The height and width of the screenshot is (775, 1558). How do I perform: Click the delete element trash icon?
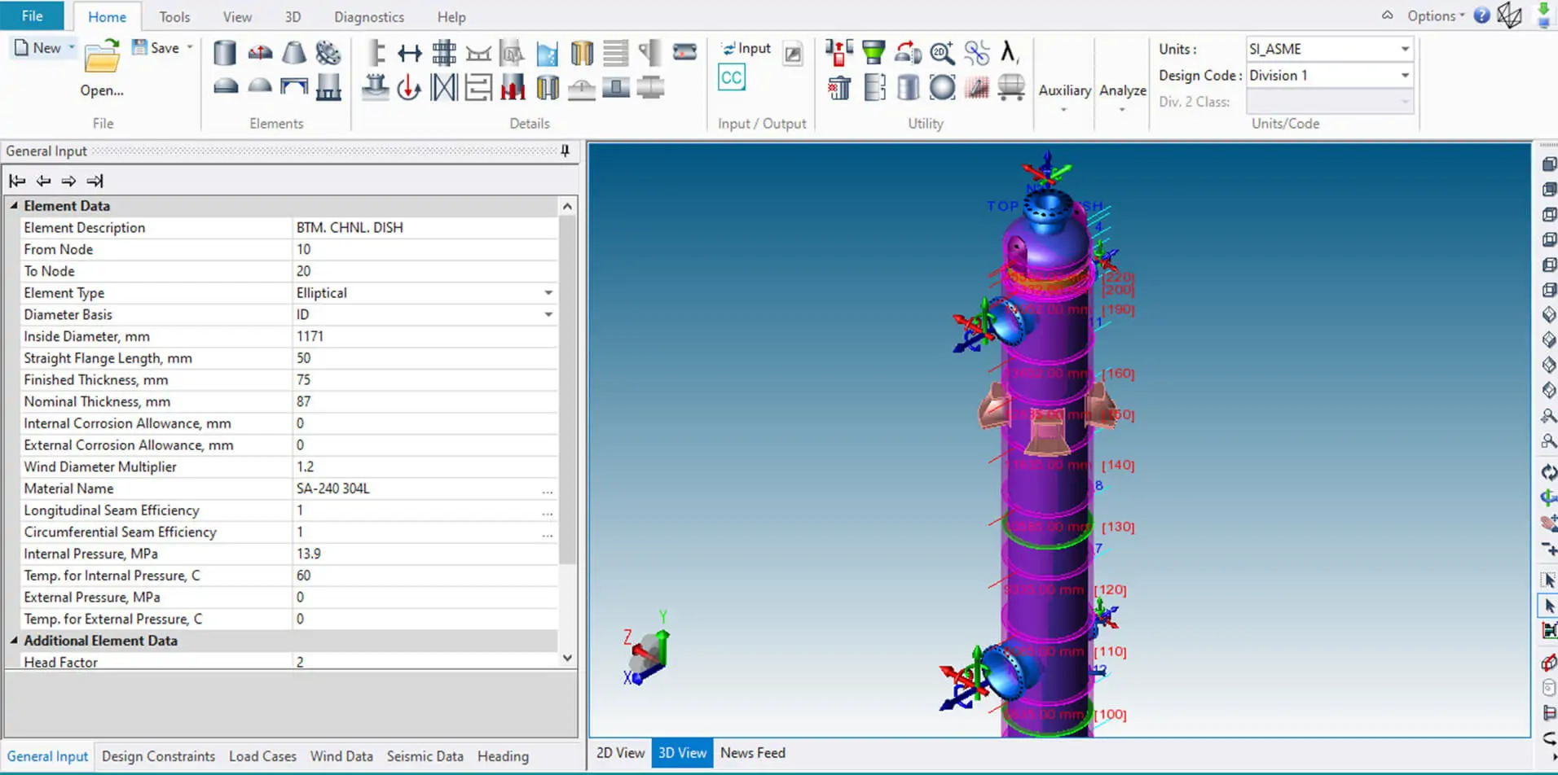[839, 87]
